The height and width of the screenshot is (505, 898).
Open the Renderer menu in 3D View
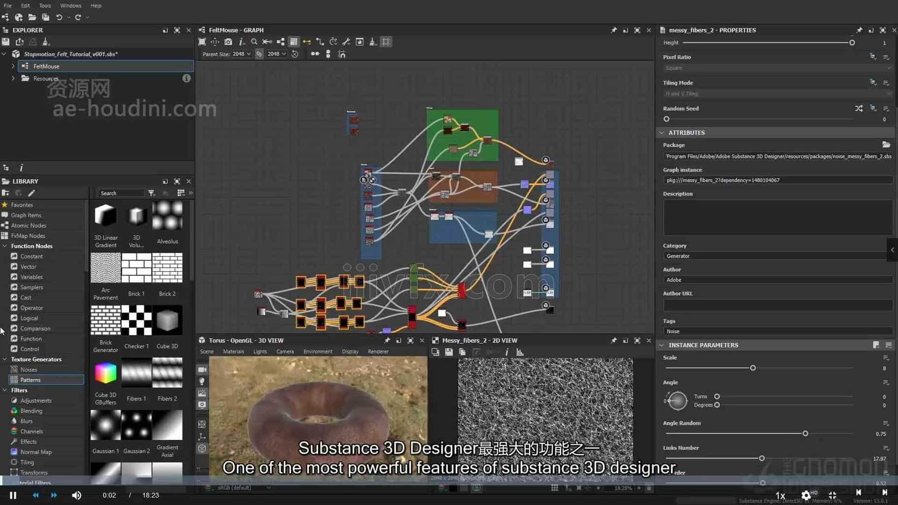click(x=378, y=352)
